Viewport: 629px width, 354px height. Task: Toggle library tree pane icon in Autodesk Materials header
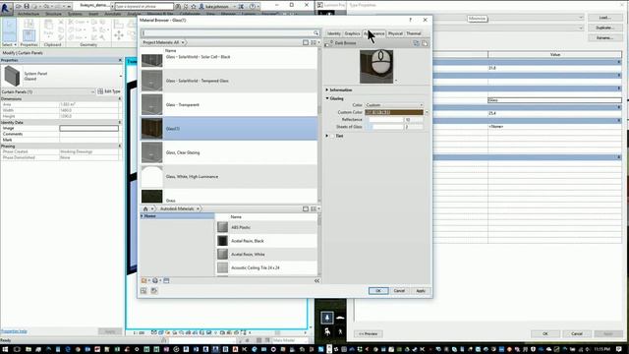coord(306,208)
